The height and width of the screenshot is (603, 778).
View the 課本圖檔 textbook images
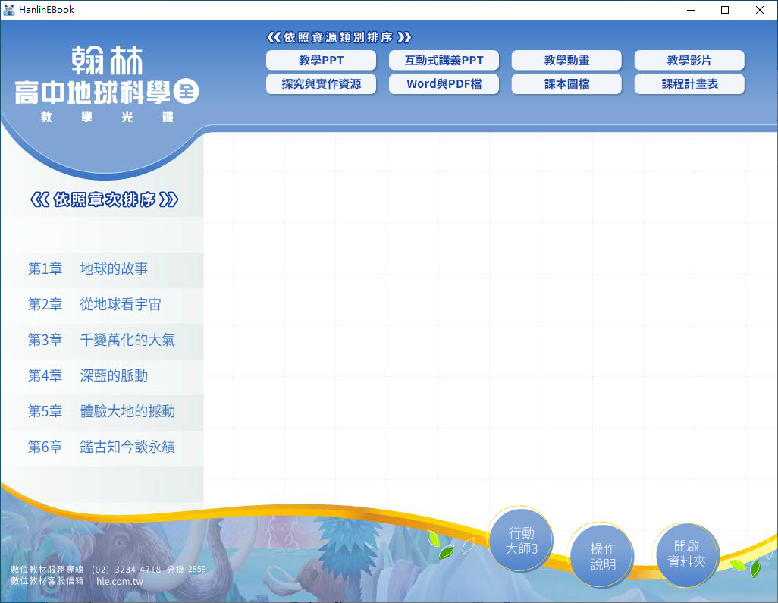(x=566, y=84)
